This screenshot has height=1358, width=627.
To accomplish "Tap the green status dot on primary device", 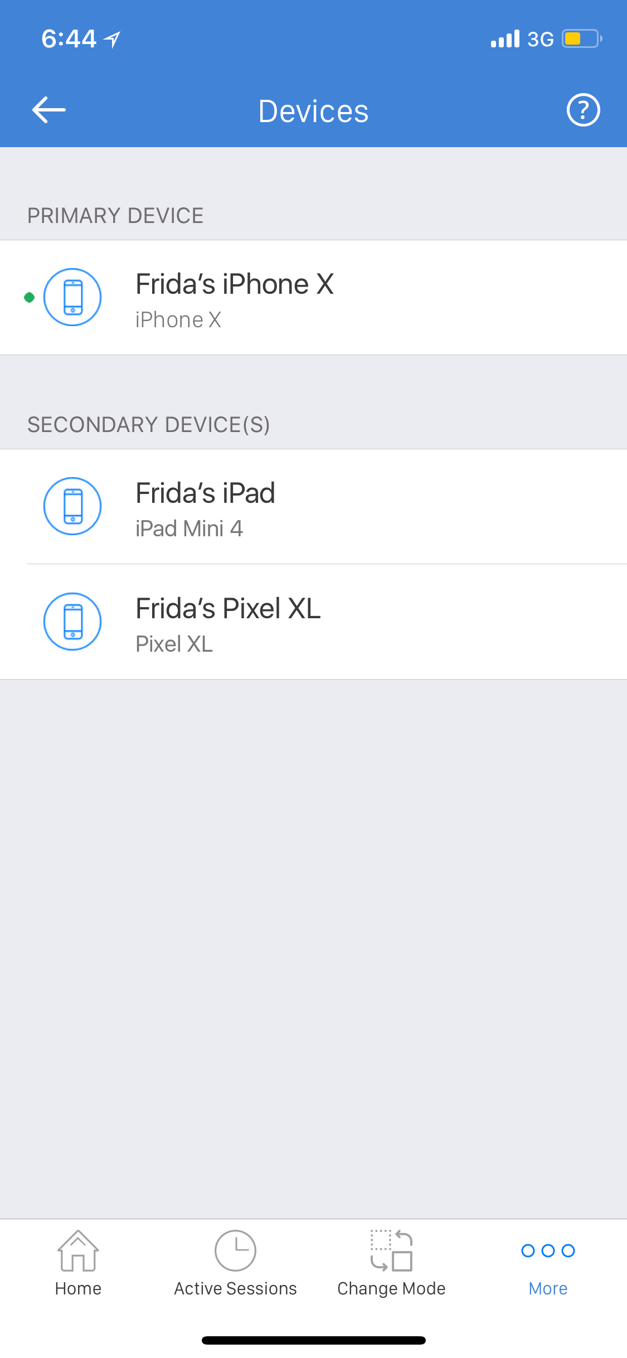I will pos(30,297).
